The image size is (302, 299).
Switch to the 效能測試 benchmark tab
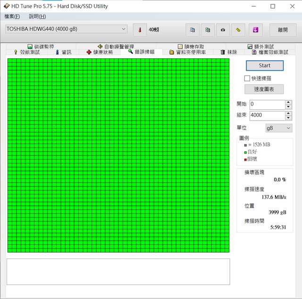[27, 52]
